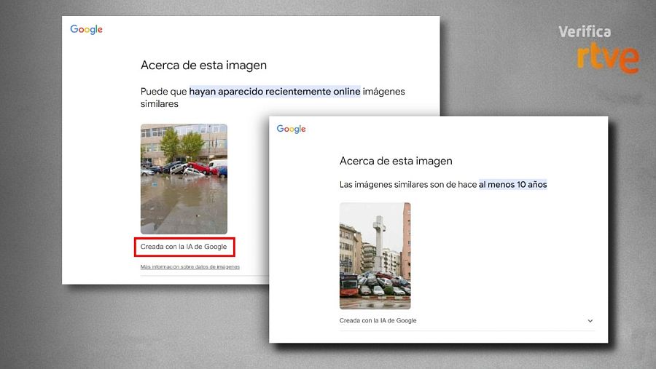
Task: Click 'Acerca de esta imagen' heading in back window
Action: coord(204,66)
